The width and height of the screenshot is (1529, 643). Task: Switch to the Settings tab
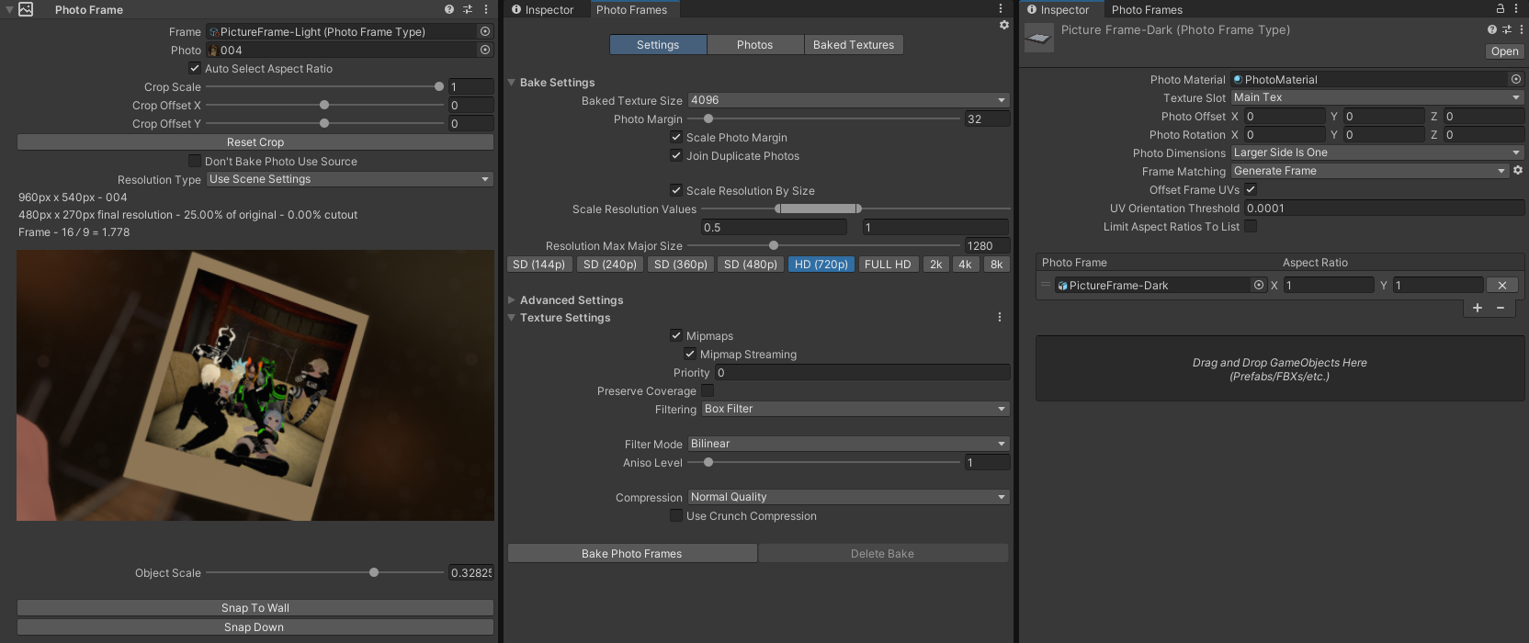(x=658, y=44)
